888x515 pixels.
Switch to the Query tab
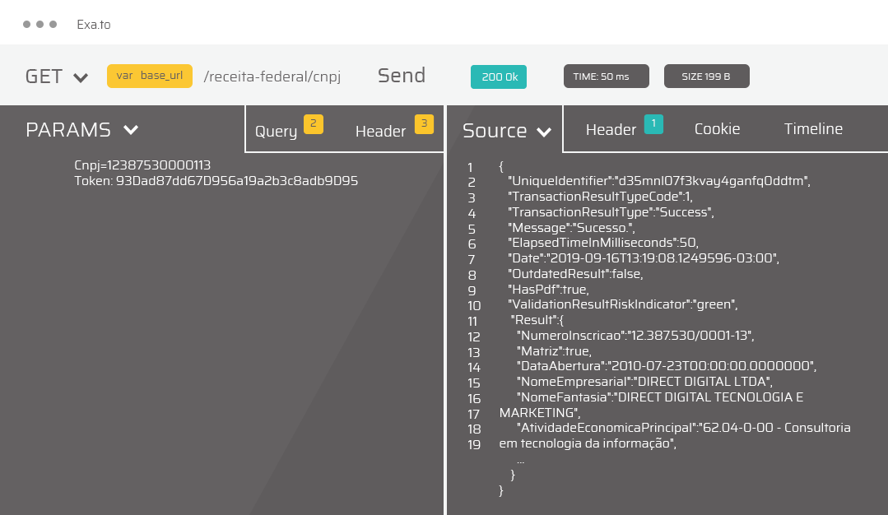[x=276, y=131]
